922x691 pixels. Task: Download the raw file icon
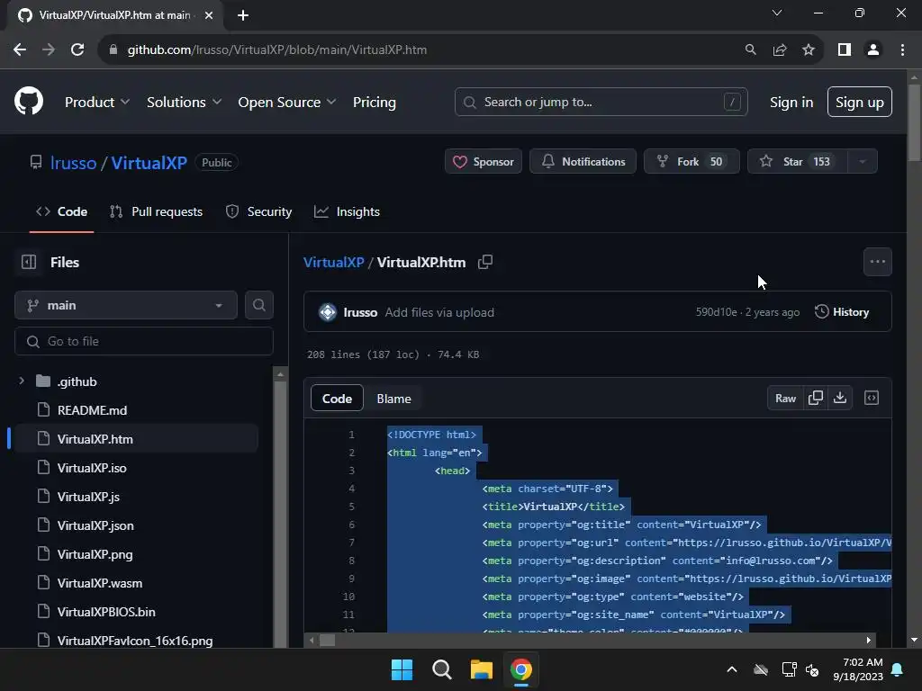pos(840,398)
